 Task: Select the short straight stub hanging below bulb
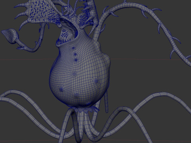(x=106, y=102)
